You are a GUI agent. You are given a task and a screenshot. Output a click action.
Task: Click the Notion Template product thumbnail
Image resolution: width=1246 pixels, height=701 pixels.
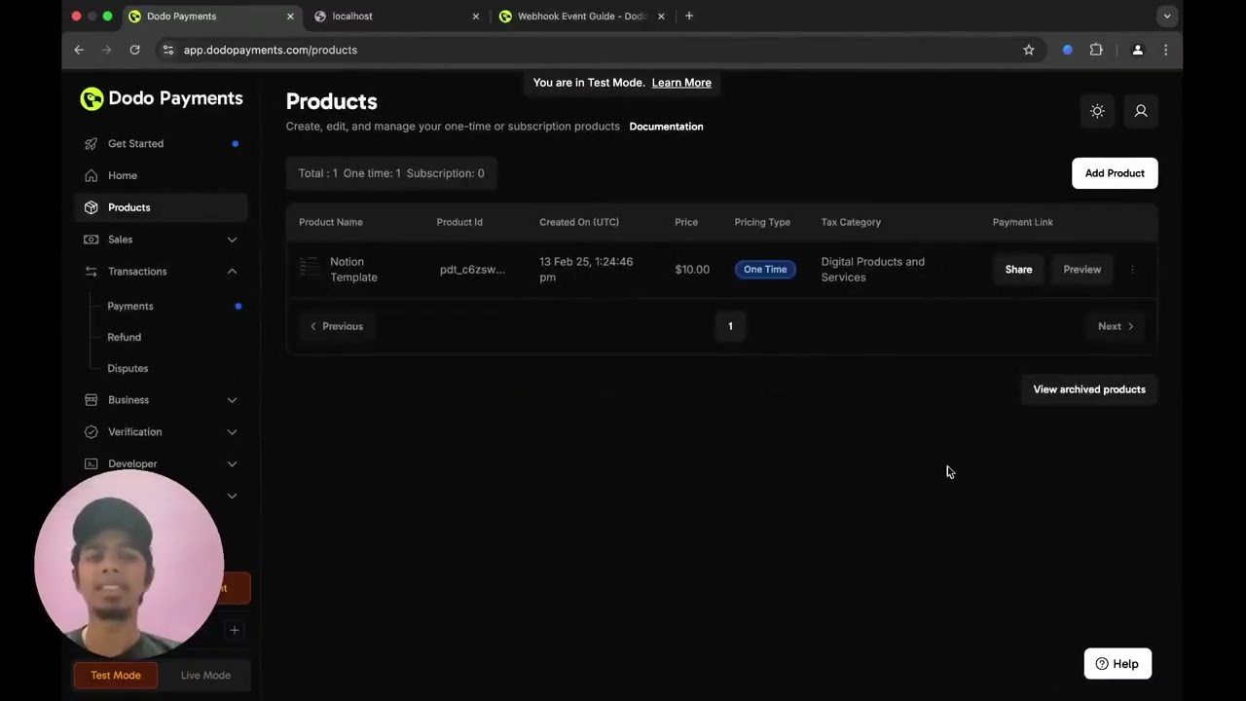(x=309, y=267)
